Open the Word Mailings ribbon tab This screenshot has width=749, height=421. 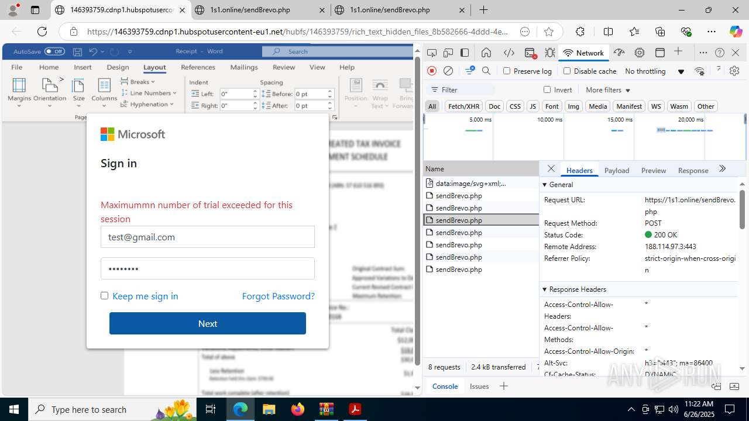click(244, 67)
